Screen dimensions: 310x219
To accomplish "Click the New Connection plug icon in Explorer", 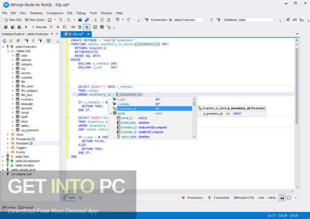I will [26, 41].
